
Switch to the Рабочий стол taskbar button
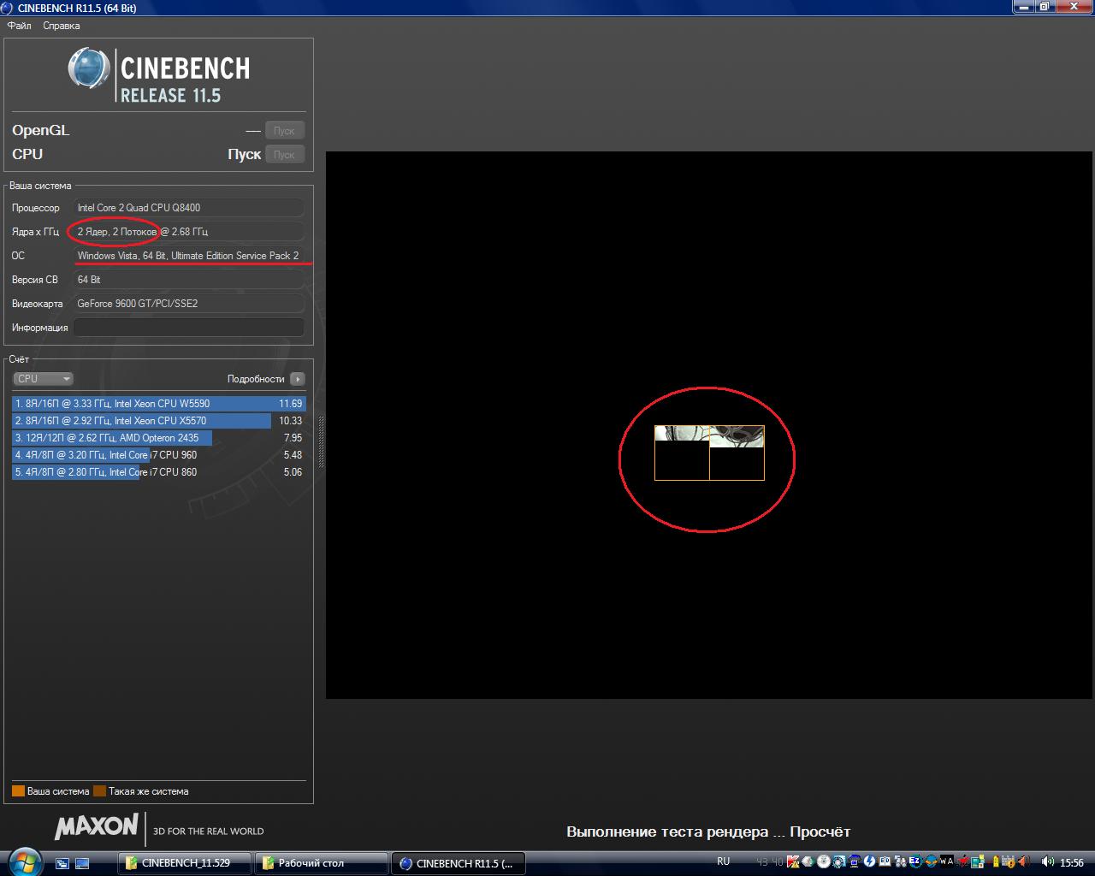click(x=322, y=863)
